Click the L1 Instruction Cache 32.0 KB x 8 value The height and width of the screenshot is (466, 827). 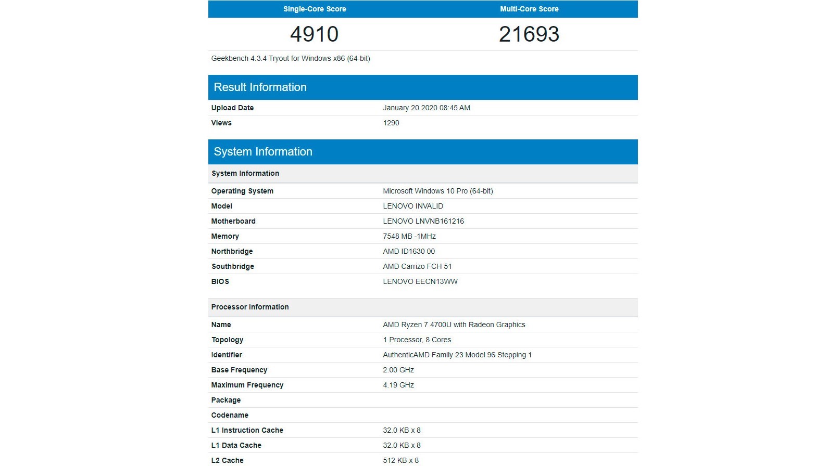(x=402, y=430)
